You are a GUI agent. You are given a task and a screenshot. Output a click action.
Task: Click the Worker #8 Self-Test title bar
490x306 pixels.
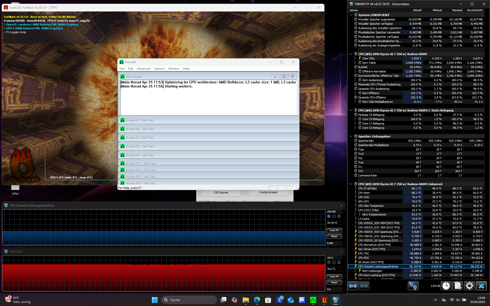pyautogui.click(x=209, y=146)
